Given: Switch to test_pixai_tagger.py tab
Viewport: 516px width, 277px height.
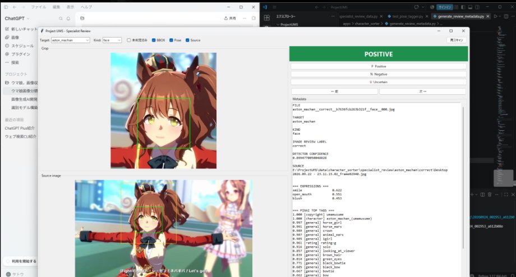Looking at the screenshot, I should click(408, 16).
